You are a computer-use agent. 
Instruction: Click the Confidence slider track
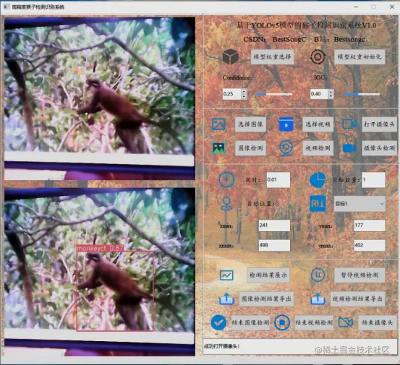pos(274,94)
